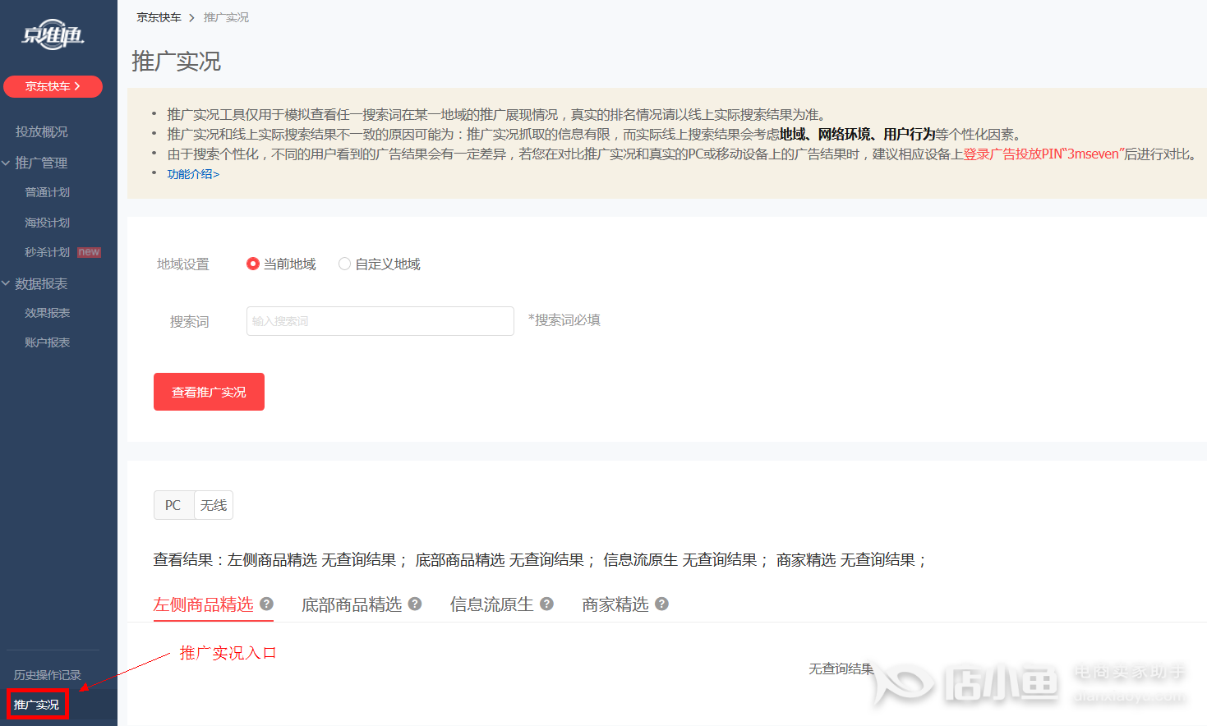The width and height of the screenshot is (1207, 726).
Task: Click the 搜索词 field label
Action: [189, 322]
